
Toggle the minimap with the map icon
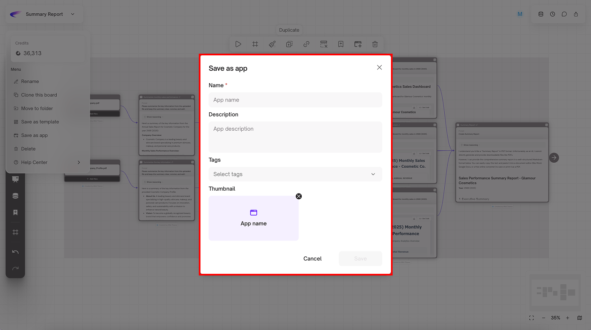580,318
